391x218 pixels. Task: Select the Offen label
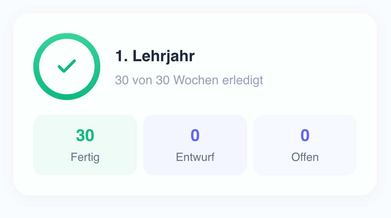point(305,157)
